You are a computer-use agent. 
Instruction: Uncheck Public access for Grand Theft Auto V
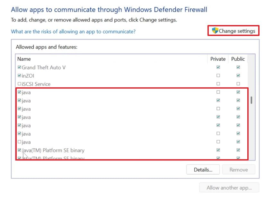(x=238, y=67)
